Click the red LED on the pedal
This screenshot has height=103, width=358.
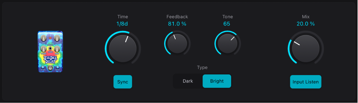tap(50, 38)
